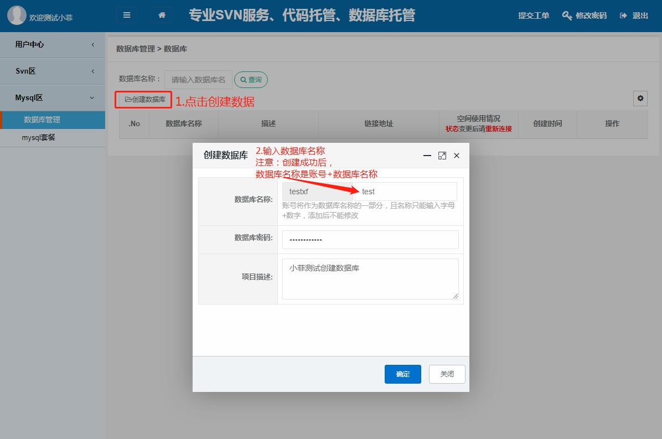
Task: Open table settings gear icon
Action: coord(640,99)
